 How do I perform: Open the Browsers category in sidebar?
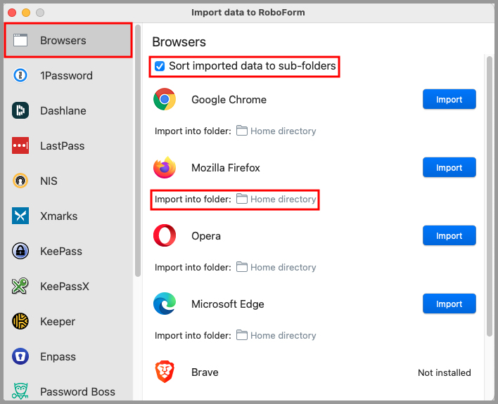click(x=67, y=41)
